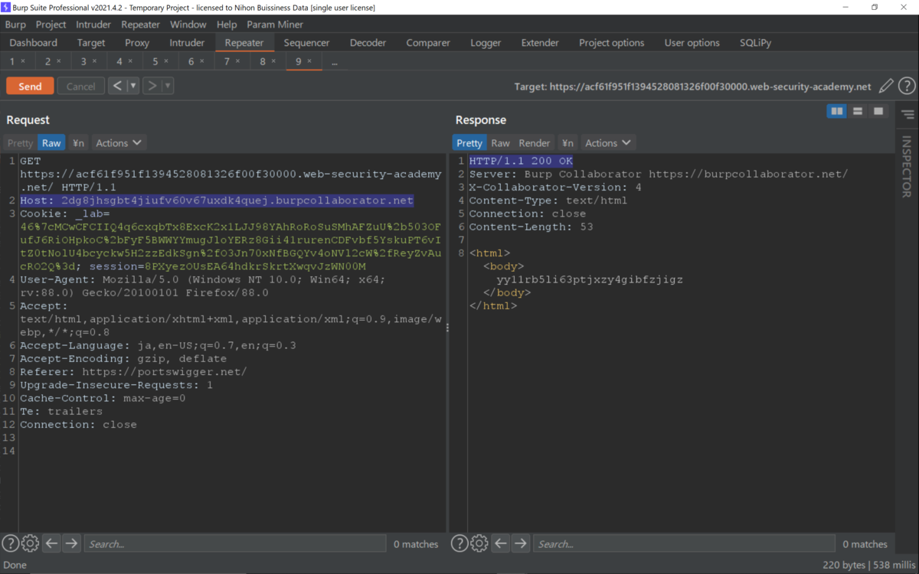Close Repeater tab 1
Viewport: 919px width, 574px height.
click(23, 61)
